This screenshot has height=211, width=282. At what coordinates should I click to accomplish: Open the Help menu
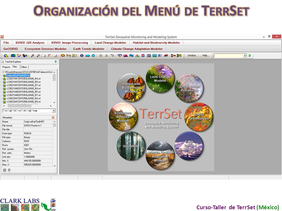tap(205, 55)
